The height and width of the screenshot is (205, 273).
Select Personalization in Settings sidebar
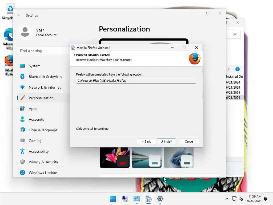pos(43,98)
